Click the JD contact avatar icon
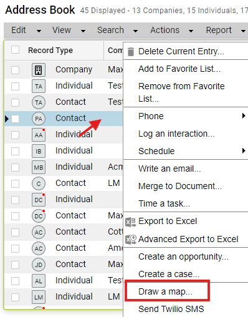This screenshot has width=248, height=317. click(x=39, y=265)
